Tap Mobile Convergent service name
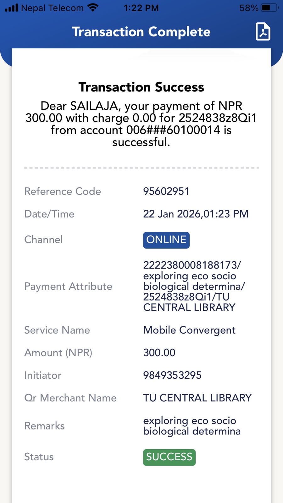 pyautogui.click(x=189, y=330)
